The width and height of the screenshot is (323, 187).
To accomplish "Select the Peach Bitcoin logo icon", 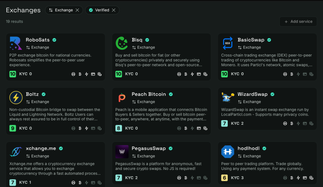I will [122, 98].
